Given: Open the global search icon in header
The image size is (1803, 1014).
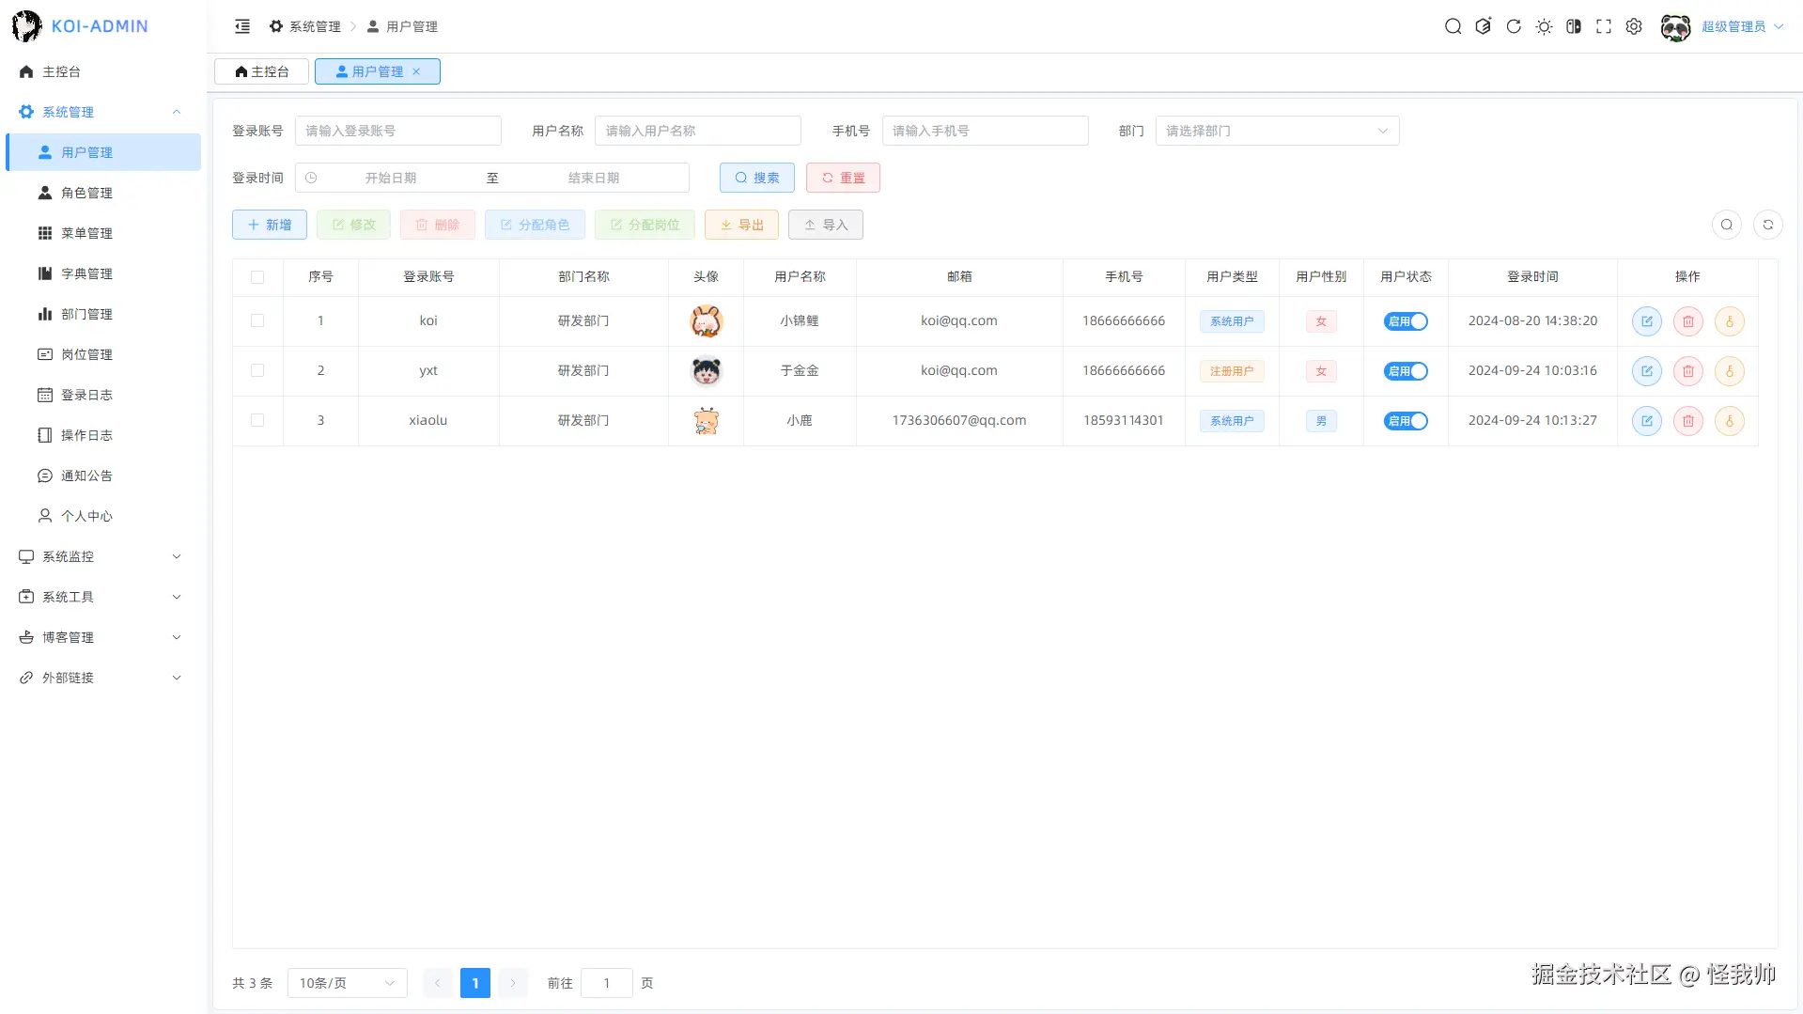Looking at the screenshot, I should tap(1453, 26).
